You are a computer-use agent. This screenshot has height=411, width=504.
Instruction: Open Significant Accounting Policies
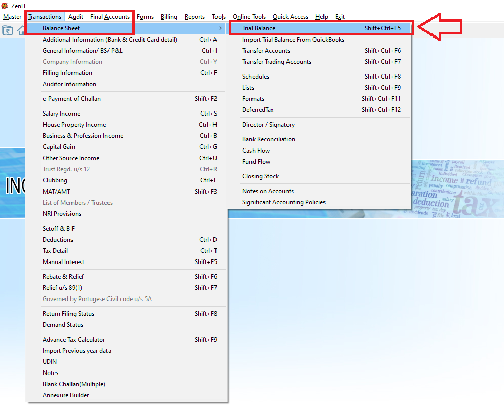[x=318, y=202]
